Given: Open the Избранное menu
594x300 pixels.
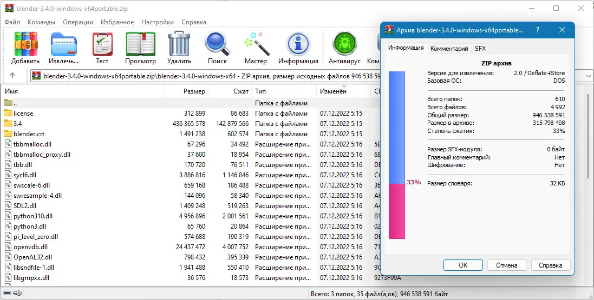Looking at the screenshot, I should pos(117,22).
